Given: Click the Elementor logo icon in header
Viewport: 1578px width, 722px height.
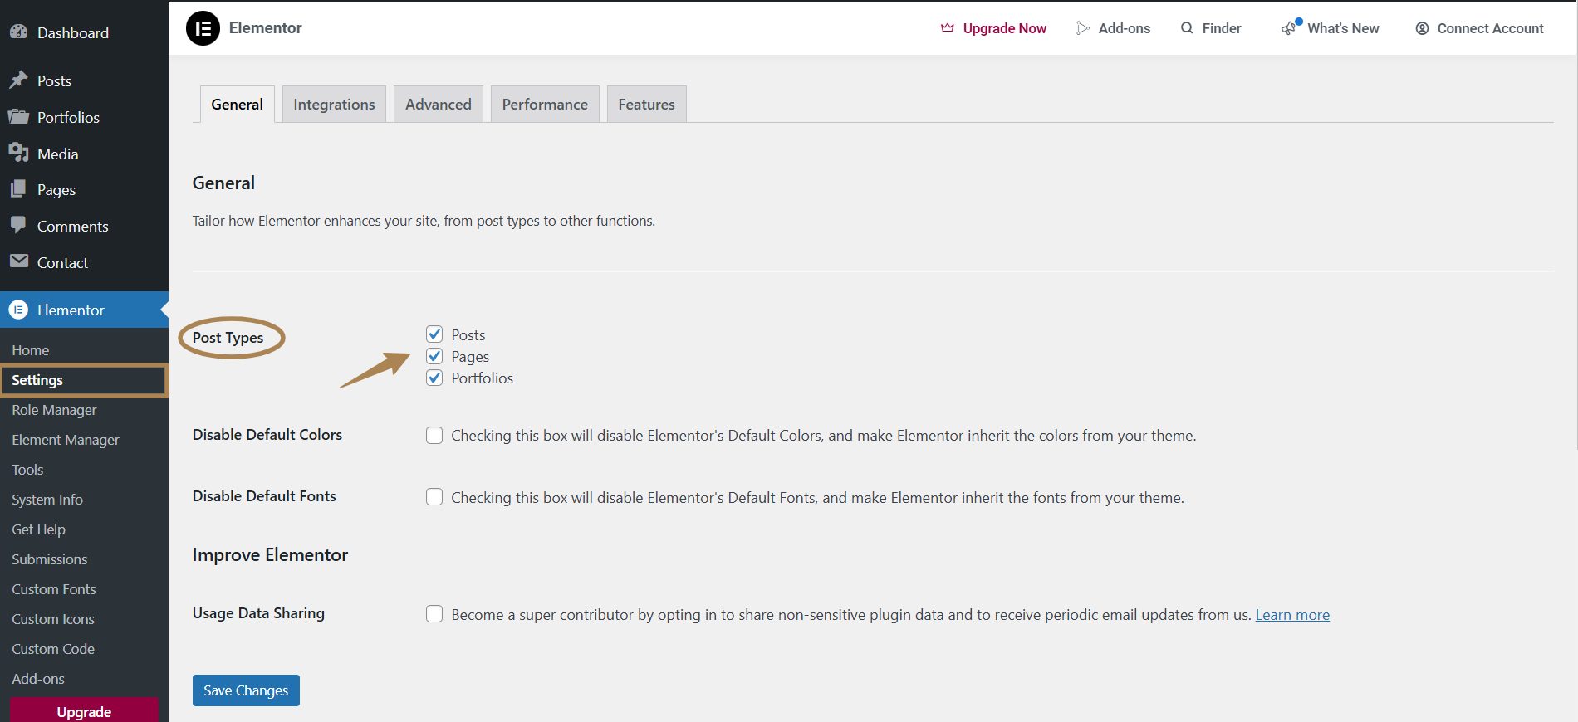Looking at the screenshot, I should pos(203,28).
